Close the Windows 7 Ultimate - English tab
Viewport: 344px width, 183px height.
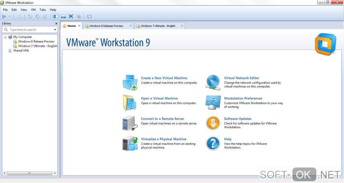pos(182,26)
